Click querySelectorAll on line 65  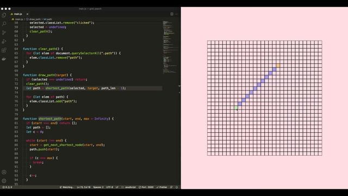coord(85,53)
